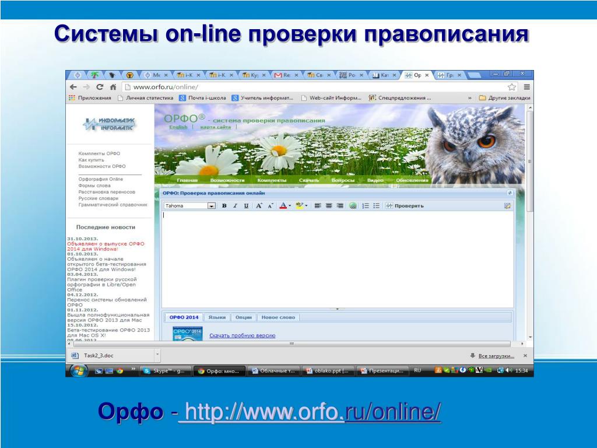Screen dimensions: 597x448
Task: Open the Как купить sidebar link
Action: point(91,160)
